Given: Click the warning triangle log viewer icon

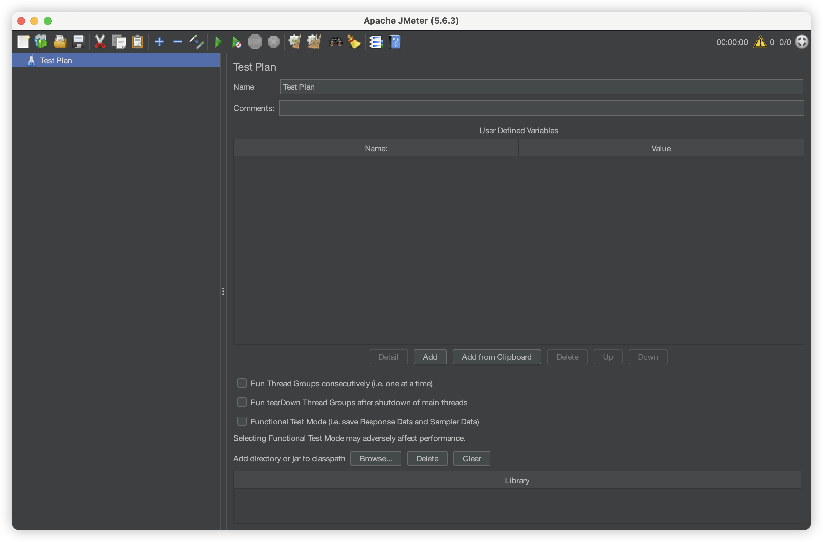Looking at the screenshot, I should point(759,42).
